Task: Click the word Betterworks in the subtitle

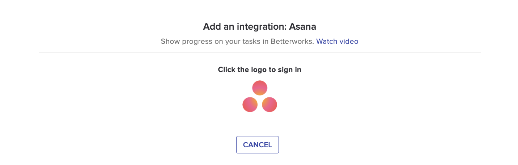Action: [294, 41]
